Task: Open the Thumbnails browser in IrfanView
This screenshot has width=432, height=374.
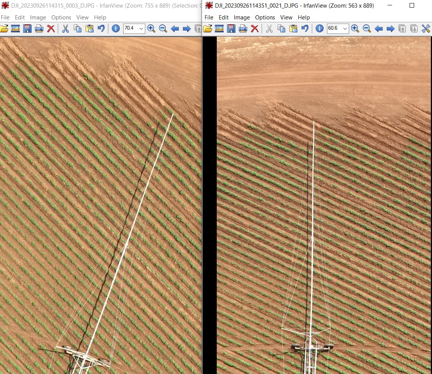Action: coord(16,29)
